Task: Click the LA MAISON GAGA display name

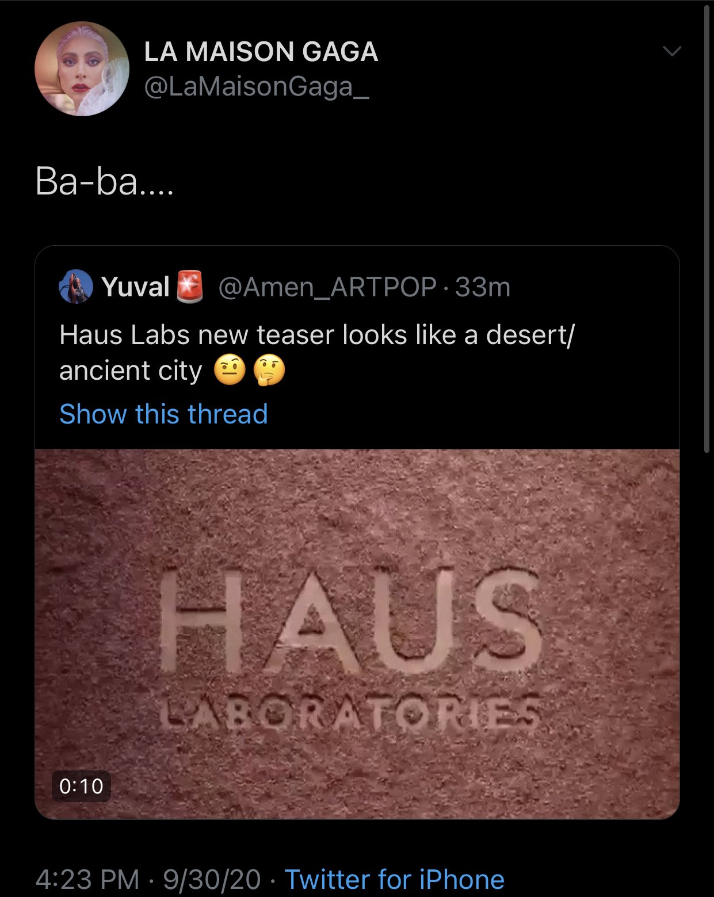Action: pos(261,52)
